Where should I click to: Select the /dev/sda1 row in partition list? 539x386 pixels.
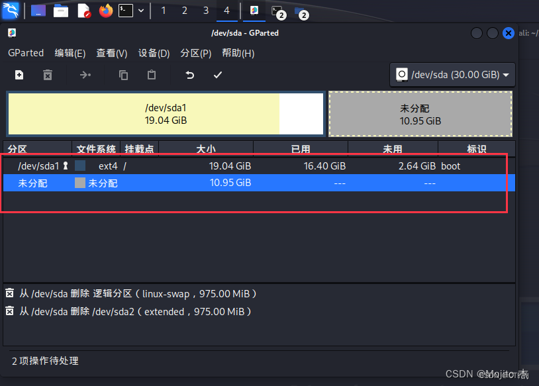coord(259,166)
